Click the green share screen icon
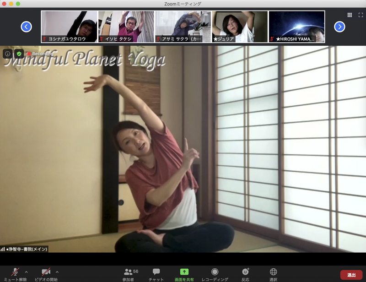 [x=184, y=272]
